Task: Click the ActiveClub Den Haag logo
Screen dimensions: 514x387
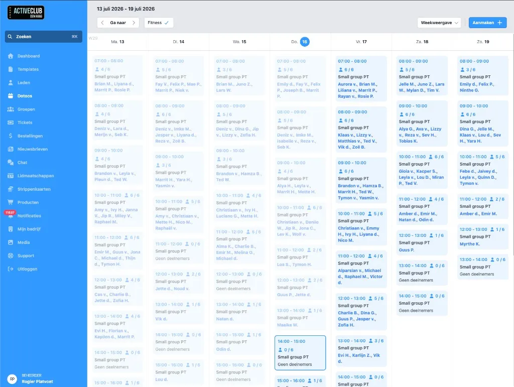Action: pyautogui.click(x=26, y=13)
